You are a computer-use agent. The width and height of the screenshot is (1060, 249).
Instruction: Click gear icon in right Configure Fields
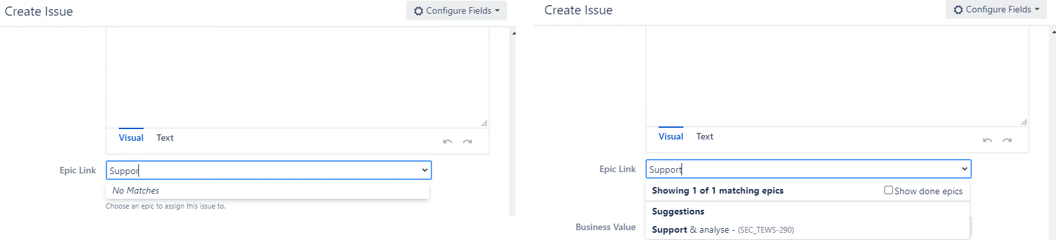[958, 10]
